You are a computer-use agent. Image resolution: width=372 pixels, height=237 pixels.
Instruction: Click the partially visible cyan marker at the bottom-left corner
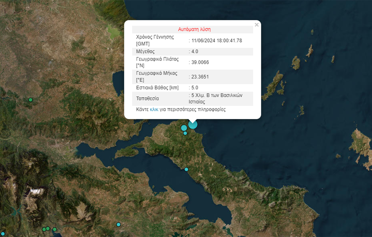click(x=3, y=234)
